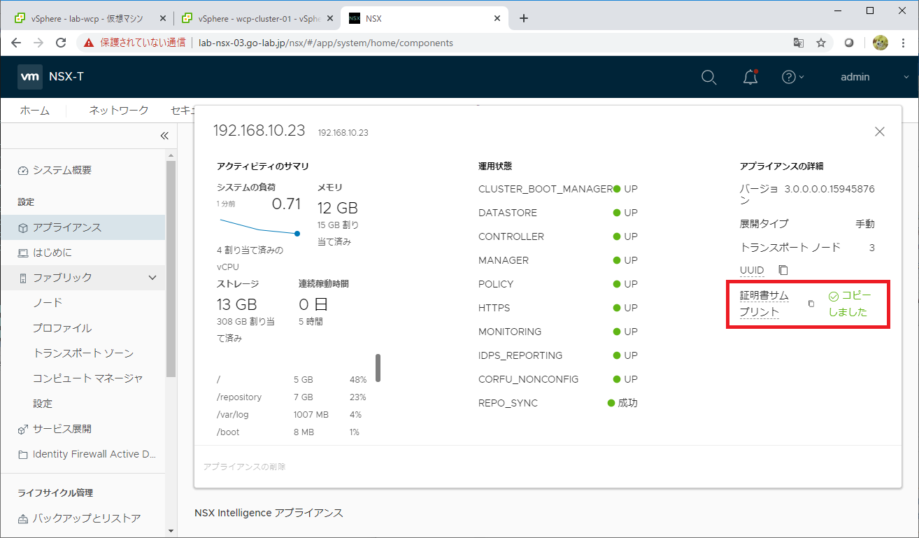Viewport: 919px width, 538px height.
Task: Copy the UUID using clipboard icon
Action: [x=783, y=270]
